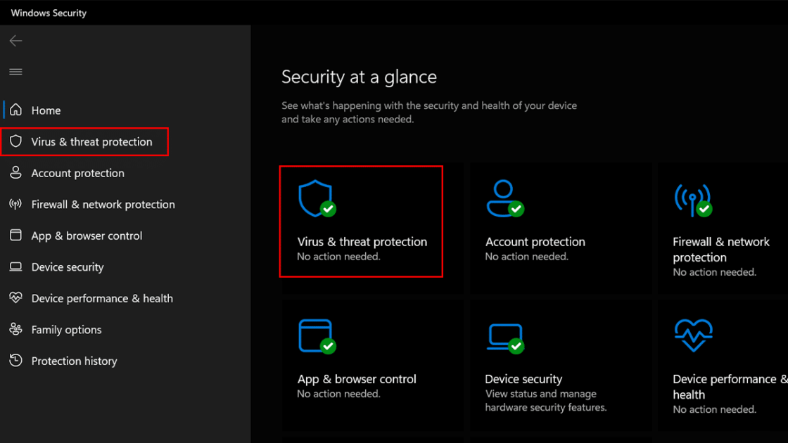Select the Device performance & health heartbeat icon
The height and width of the screenshot is (443, 788).
(x=693, y=335)
